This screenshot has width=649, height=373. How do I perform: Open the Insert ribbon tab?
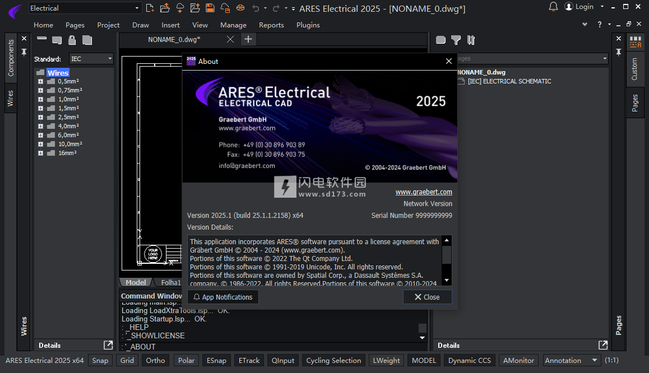click(x=170, y=25)
